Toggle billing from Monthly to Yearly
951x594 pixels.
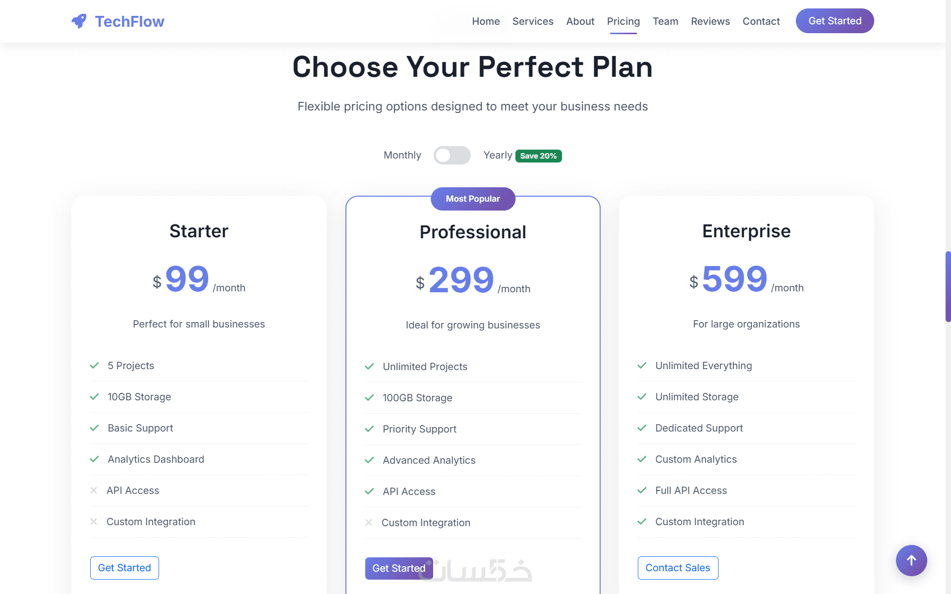pyautogui.click(x=451, y=156)
